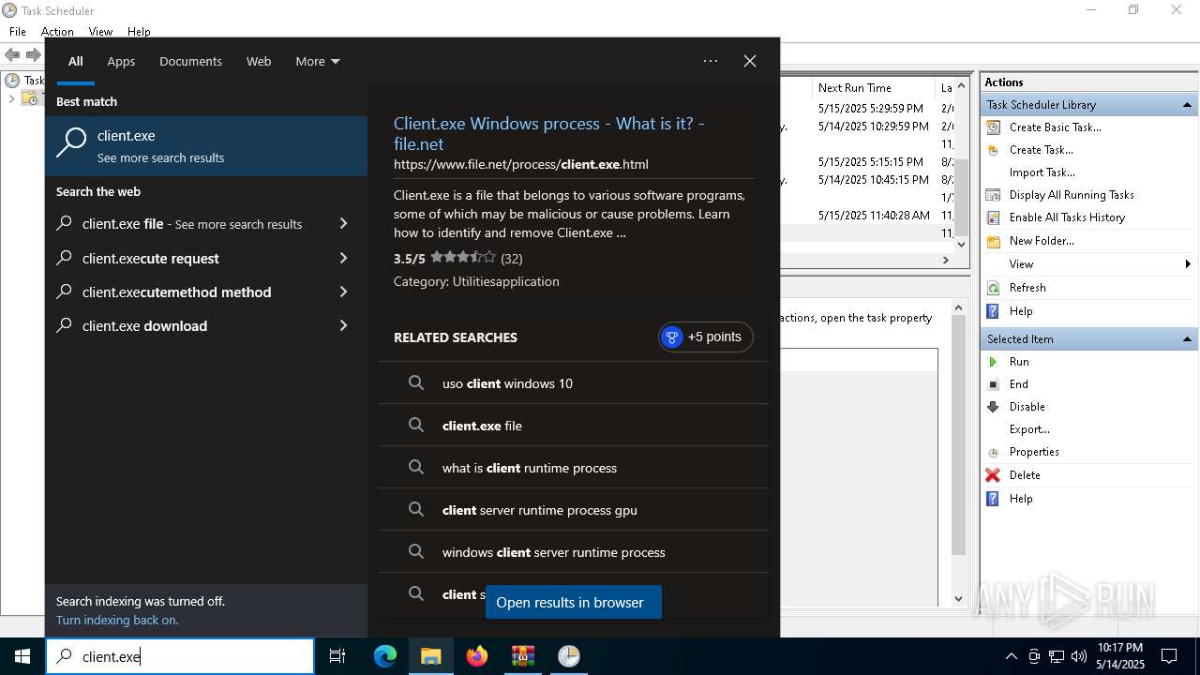Select windows client server runtime process

pyautogui.click(x=574, y=551)
